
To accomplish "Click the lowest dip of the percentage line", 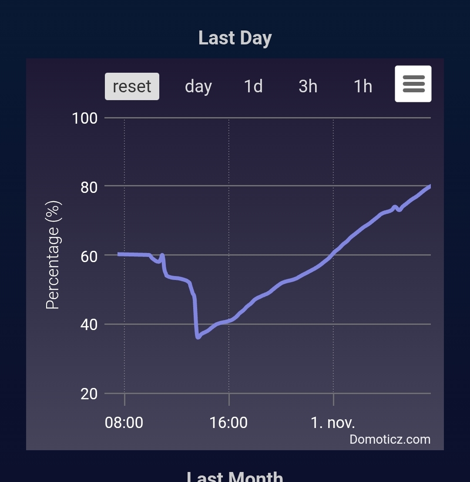I will point(198,337).
